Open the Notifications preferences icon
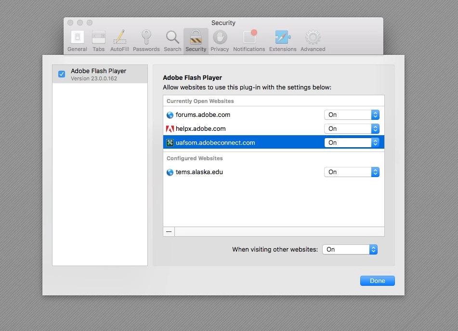 point(250,37)
